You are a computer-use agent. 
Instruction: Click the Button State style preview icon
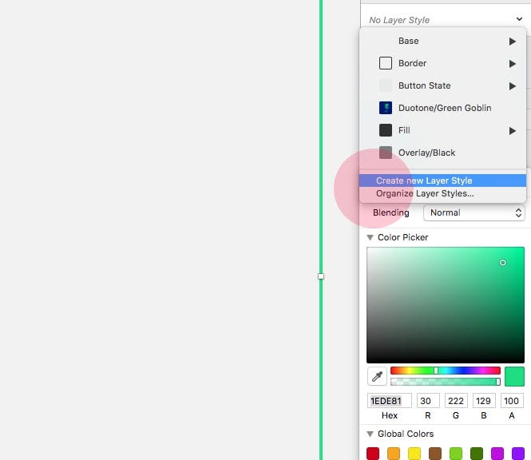tap(386, 85)
